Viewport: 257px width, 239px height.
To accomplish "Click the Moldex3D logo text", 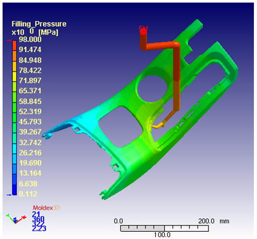I will click(x=46, y=208).
